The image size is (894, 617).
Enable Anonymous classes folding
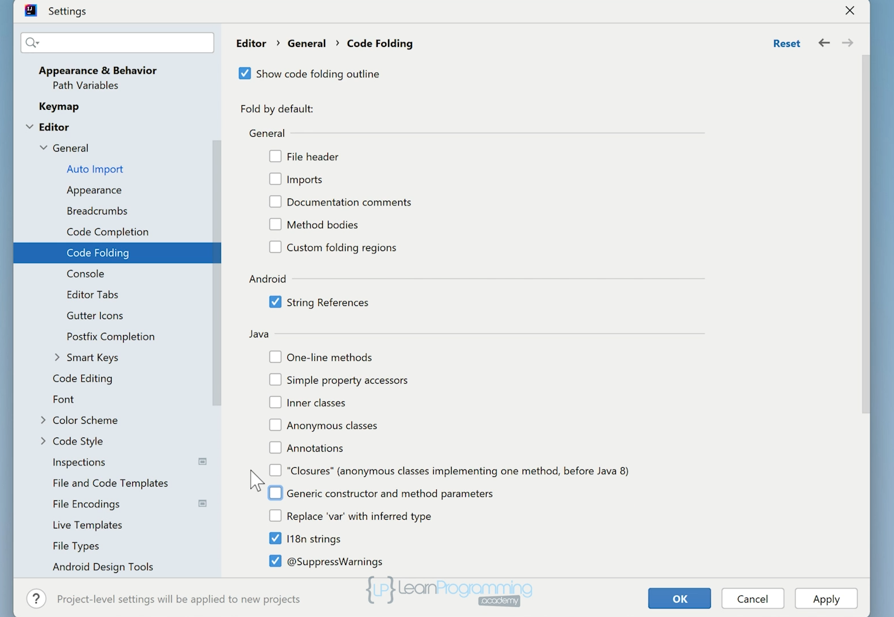275,425
